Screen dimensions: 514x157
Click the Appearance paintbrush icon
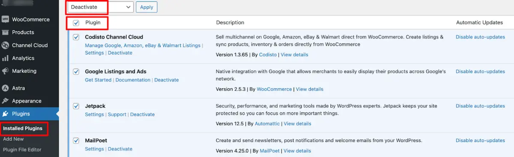5,101
